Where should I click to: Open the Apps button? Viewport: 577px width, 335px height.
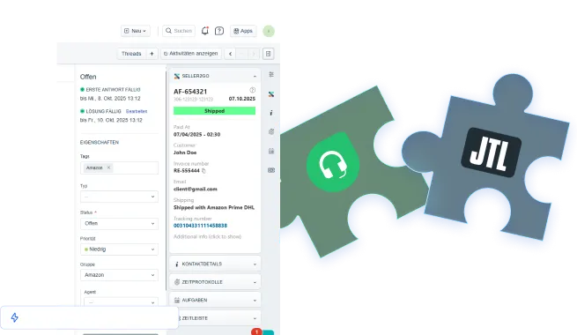pyautogui.click(x=243, y=31)
